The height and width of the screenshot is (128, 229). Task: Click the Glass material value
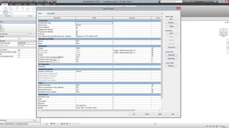pyautogui.click(x=94, y=43)
